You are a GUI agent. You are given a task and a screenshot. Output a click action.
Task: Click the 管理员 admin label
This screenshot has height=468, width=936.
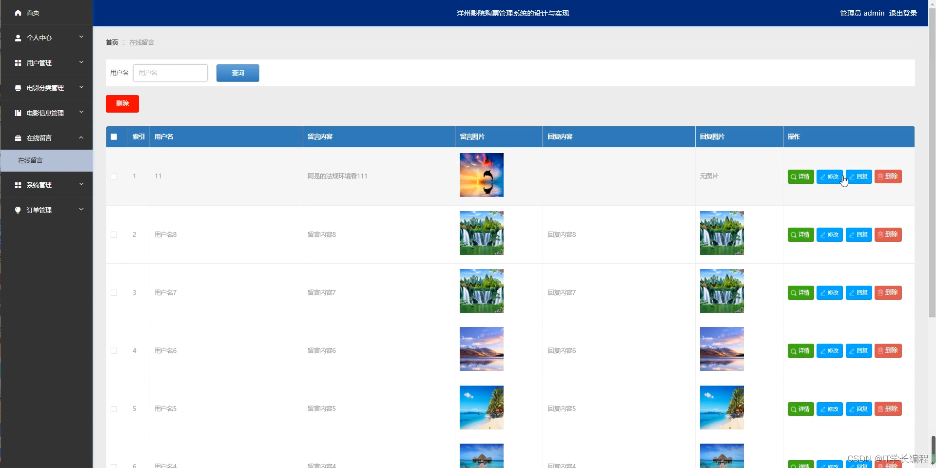tap(862, 13)
